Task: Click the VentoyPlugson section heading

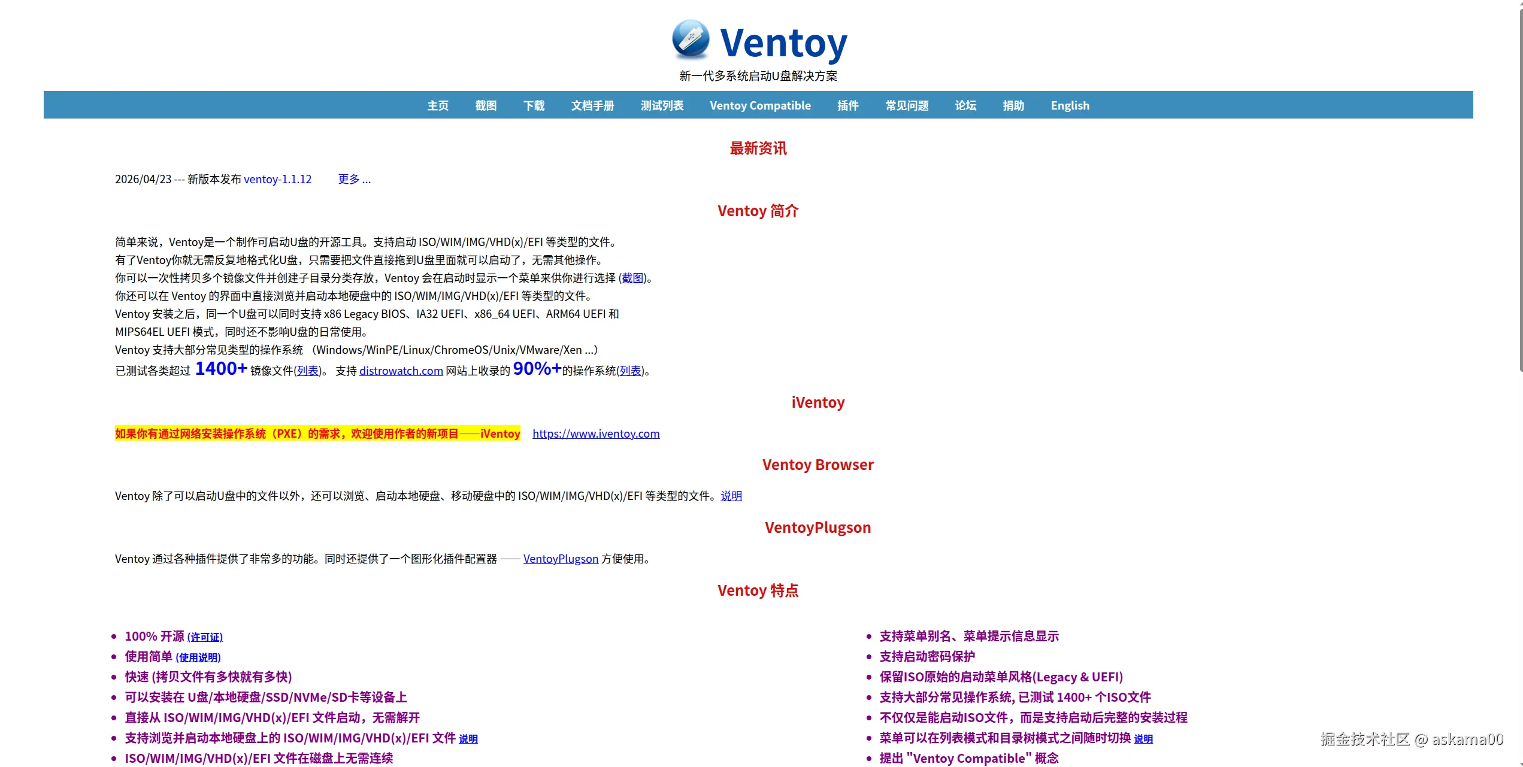Action: pos(817,527)
